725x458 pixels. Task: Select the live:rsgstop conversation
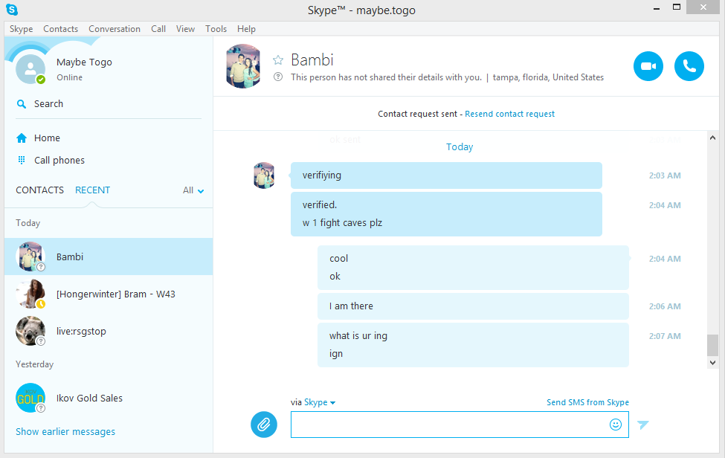pyautogui.click(x=109, y=331)
